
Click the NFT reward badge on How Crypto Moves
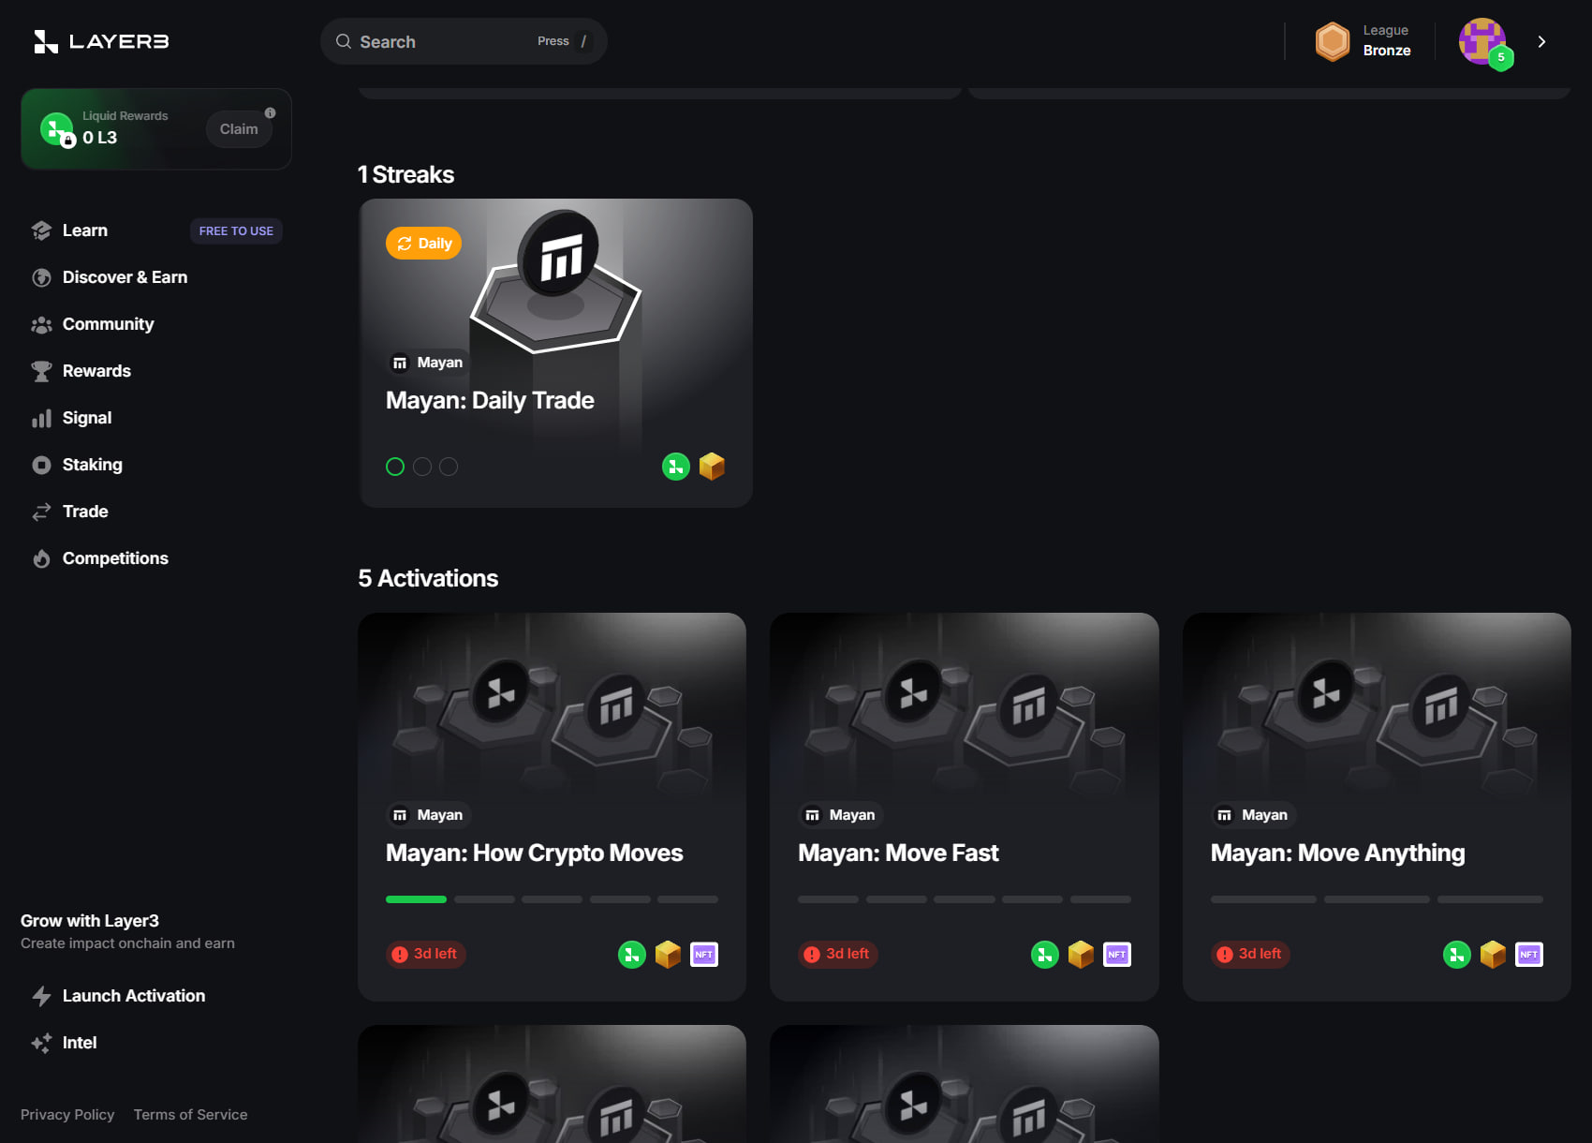click(704, 954)
